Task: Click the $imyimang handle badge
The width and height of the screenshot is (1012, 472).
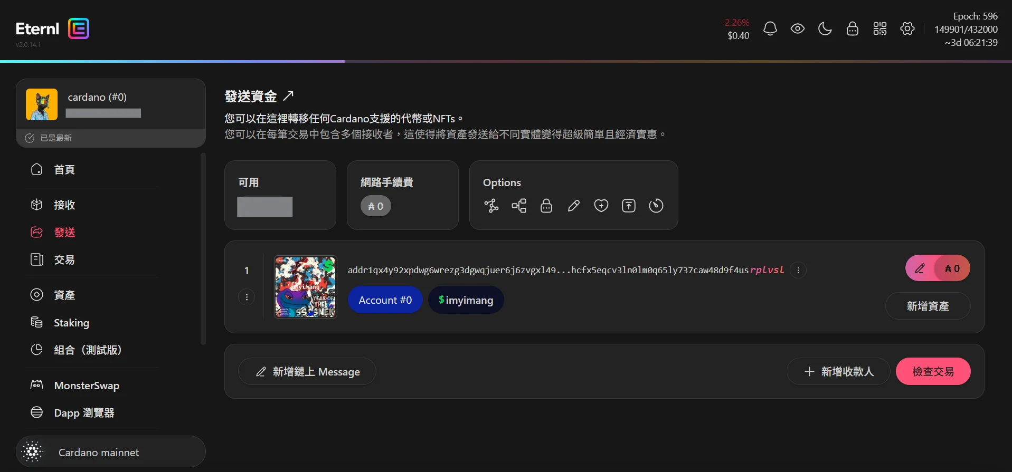Action: [x=466, y=300]
